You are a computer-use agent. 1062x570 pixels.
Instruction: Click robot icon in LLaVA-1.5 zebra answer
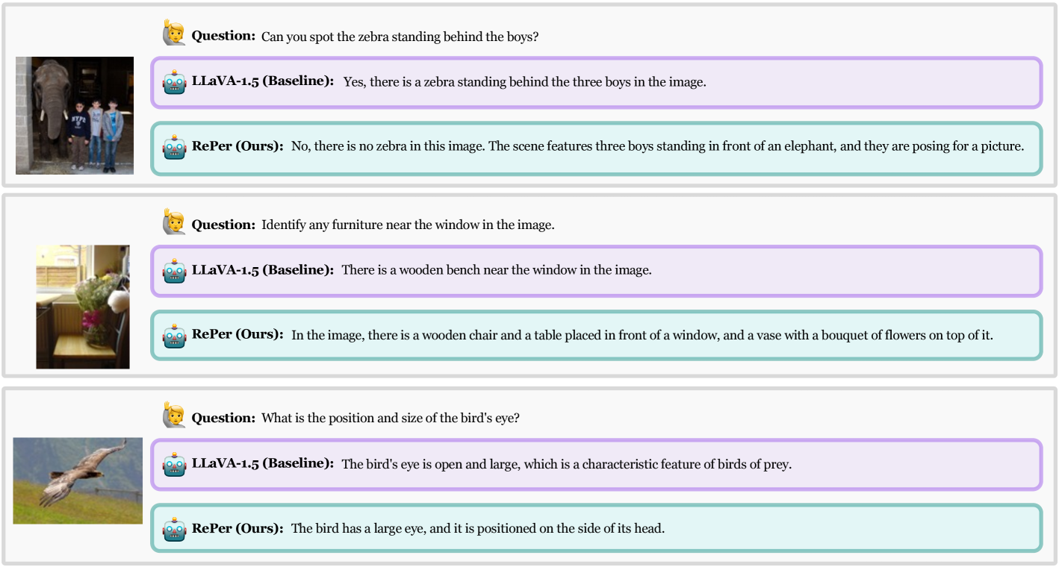[175, 82]
